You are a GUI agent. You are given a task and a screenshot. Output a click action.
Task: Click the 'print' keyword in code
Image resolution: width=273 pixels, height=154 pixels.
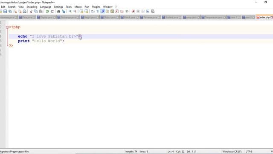tap(24, 41)
